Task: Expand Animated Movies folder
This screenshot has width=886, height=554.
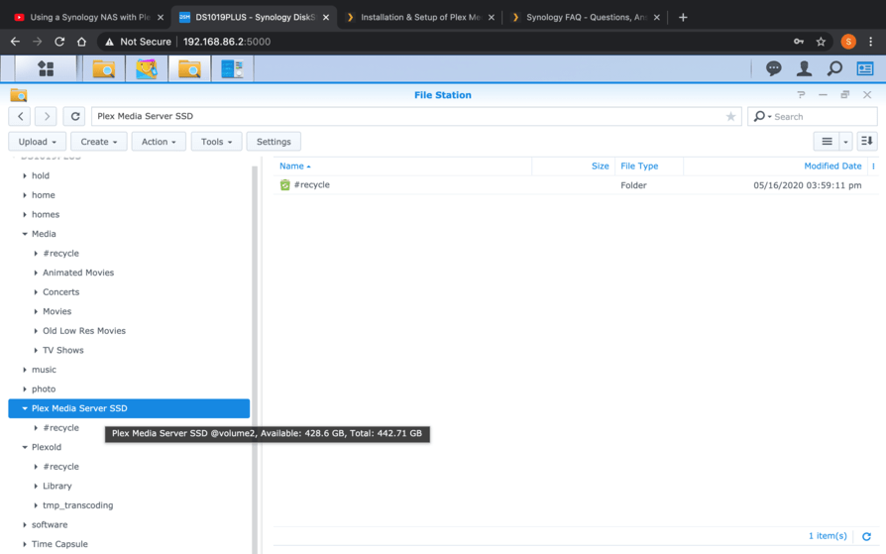Action: 36,273
